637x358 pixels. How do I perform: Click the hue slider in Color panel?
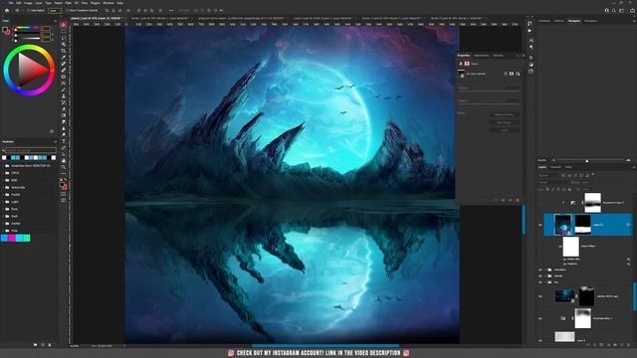(27, 28)
